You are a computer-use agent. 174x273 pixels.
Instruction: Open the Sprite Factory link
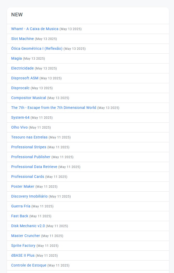[23, 246]
